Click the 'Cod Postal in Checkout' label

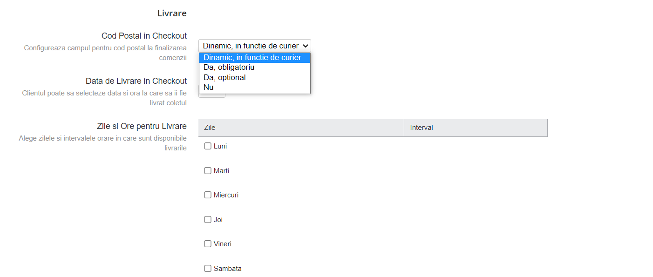pyautogui.click(x=144, y=36)
